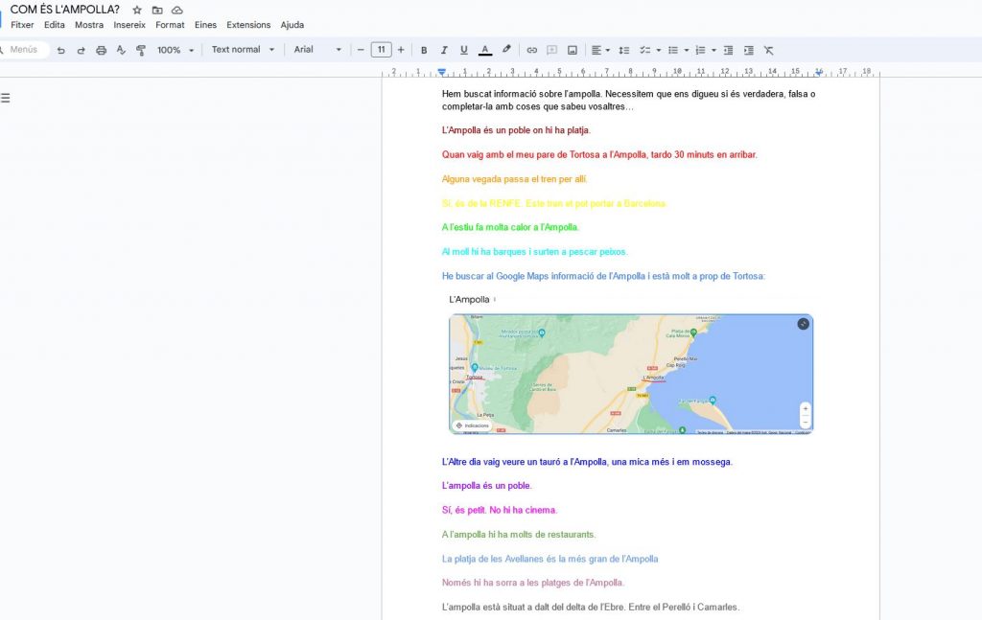
Task: Insert an image from the toolbar
Action: [573, 50]
